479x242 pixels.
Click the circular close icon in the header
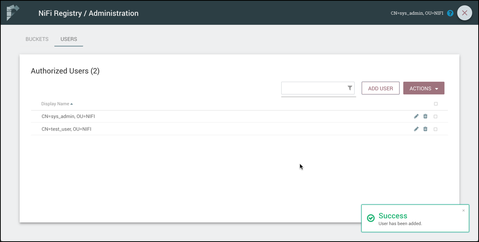pos(464,13)
